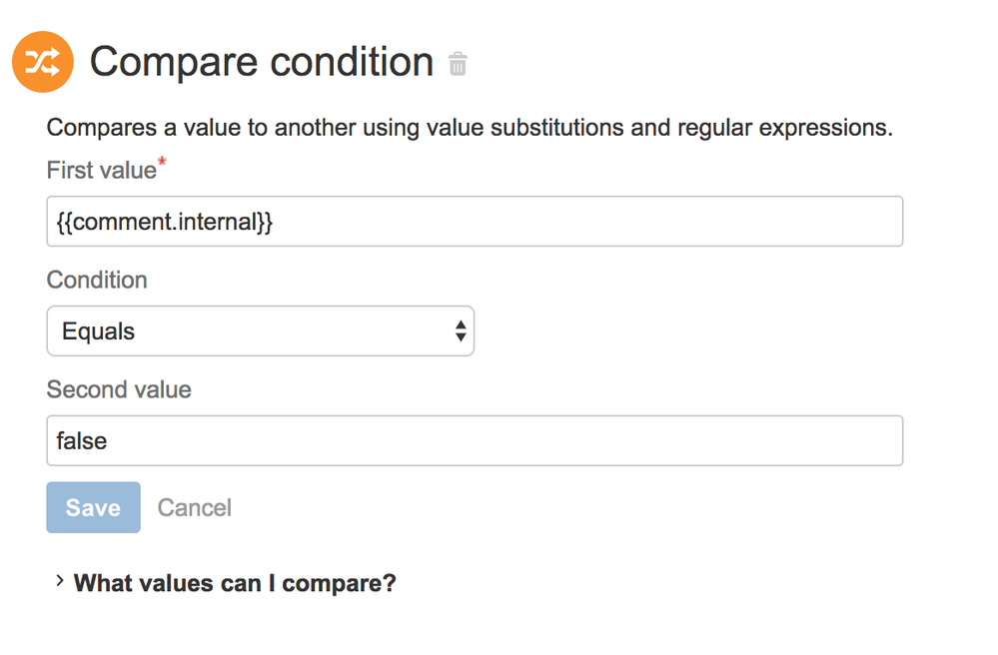Click the First value field label
Viewport: 998px width, 655px height.
click(x=101, y=170)
